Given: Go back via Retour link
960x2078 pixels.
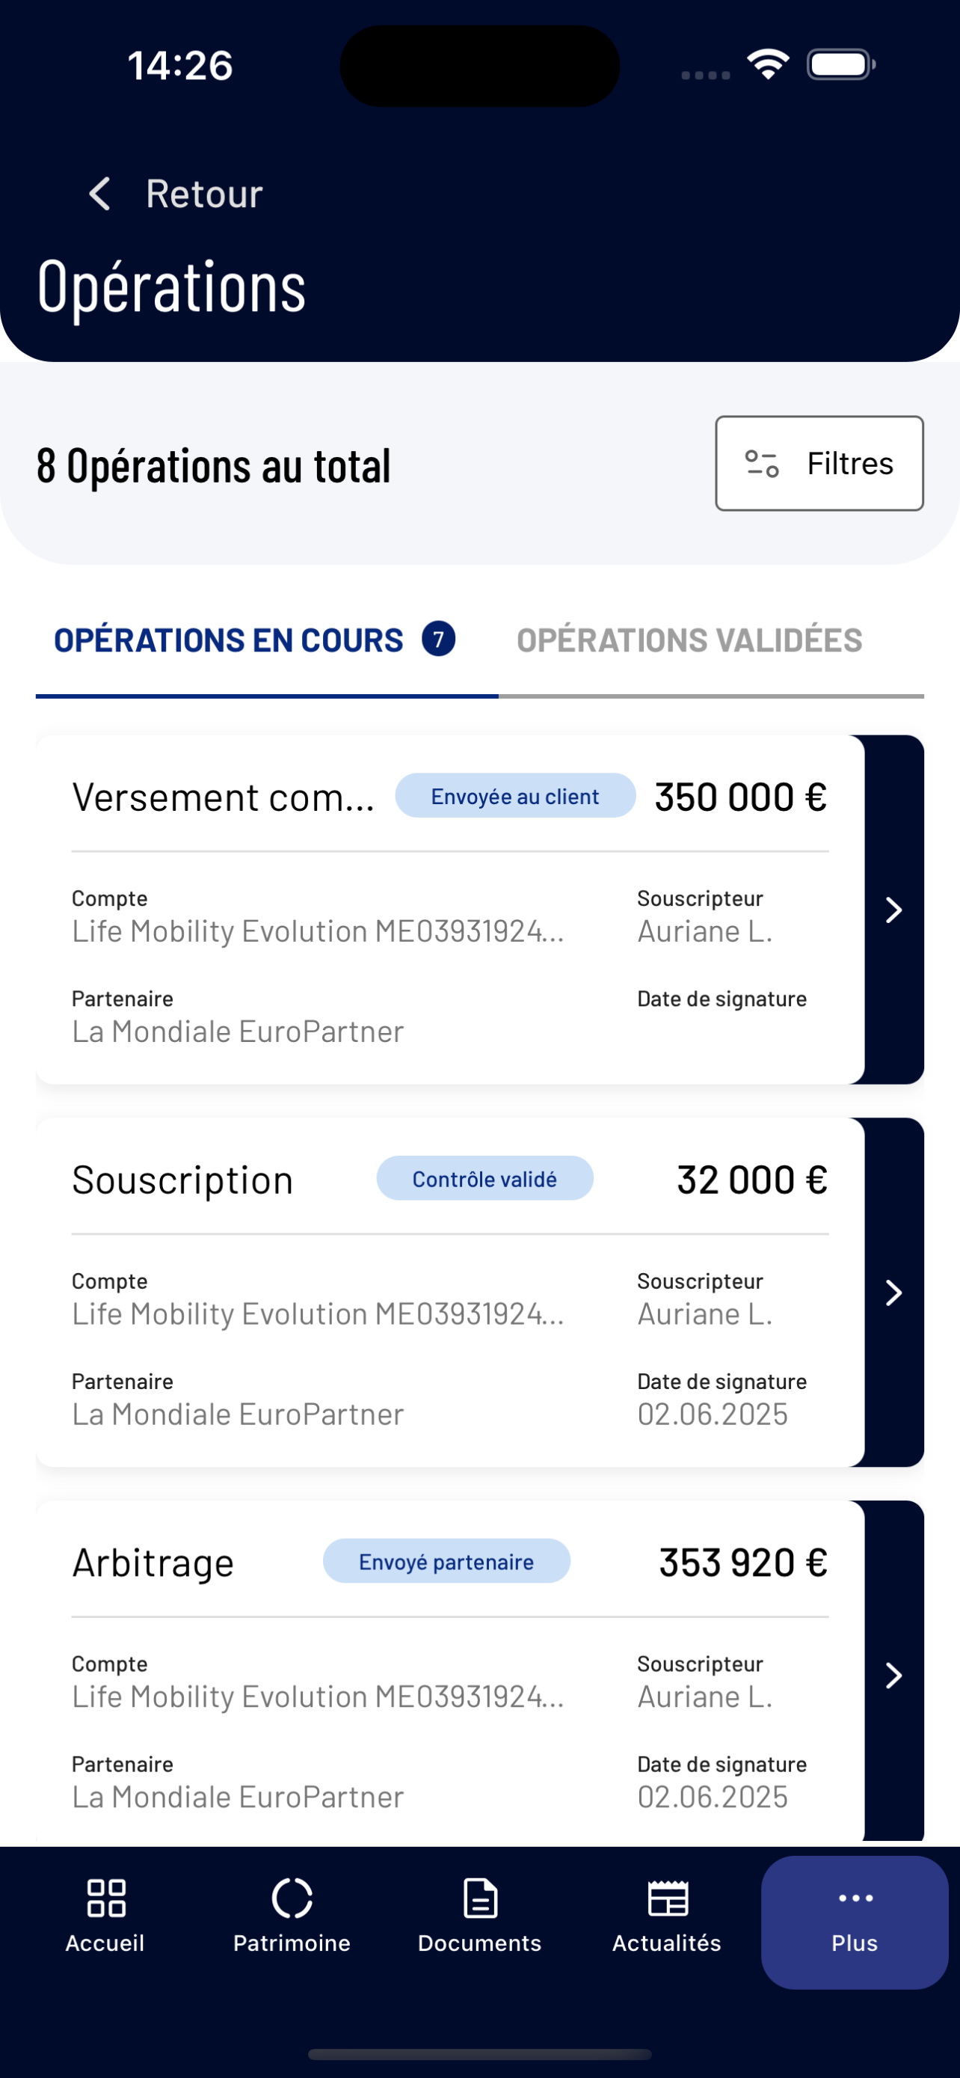Looking at the screenshot, I should [x=204, y=194].
